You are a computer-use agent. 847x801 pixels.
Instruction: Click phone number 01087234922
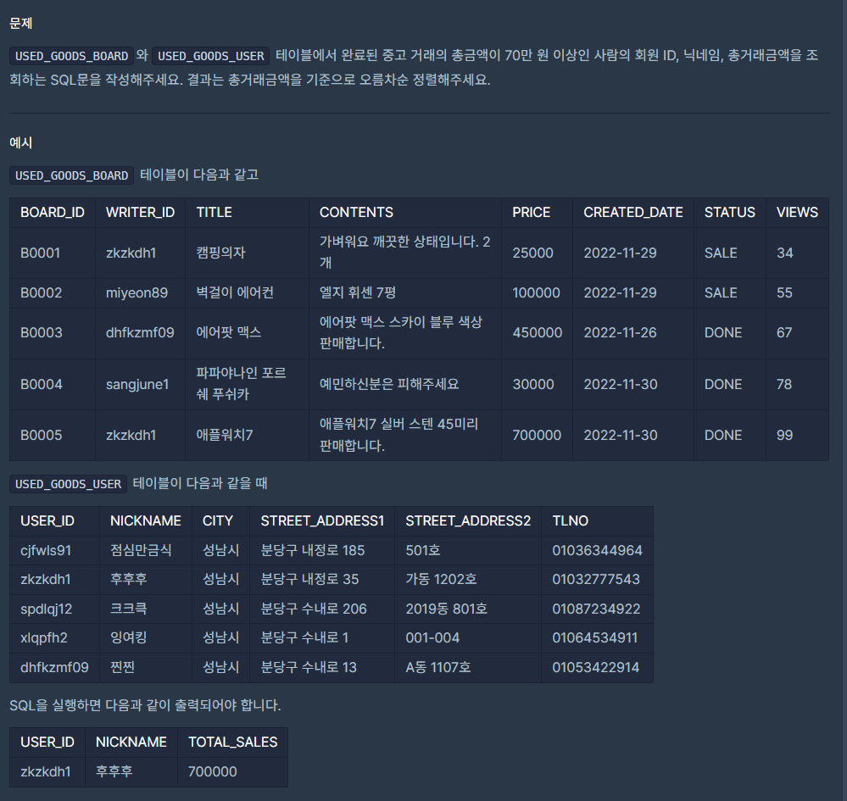coord(596,609)
